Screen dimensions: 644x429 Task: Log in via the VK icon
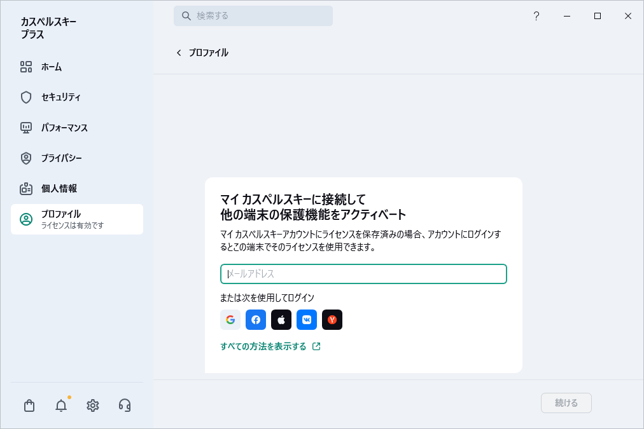click(x=306, y=320)
